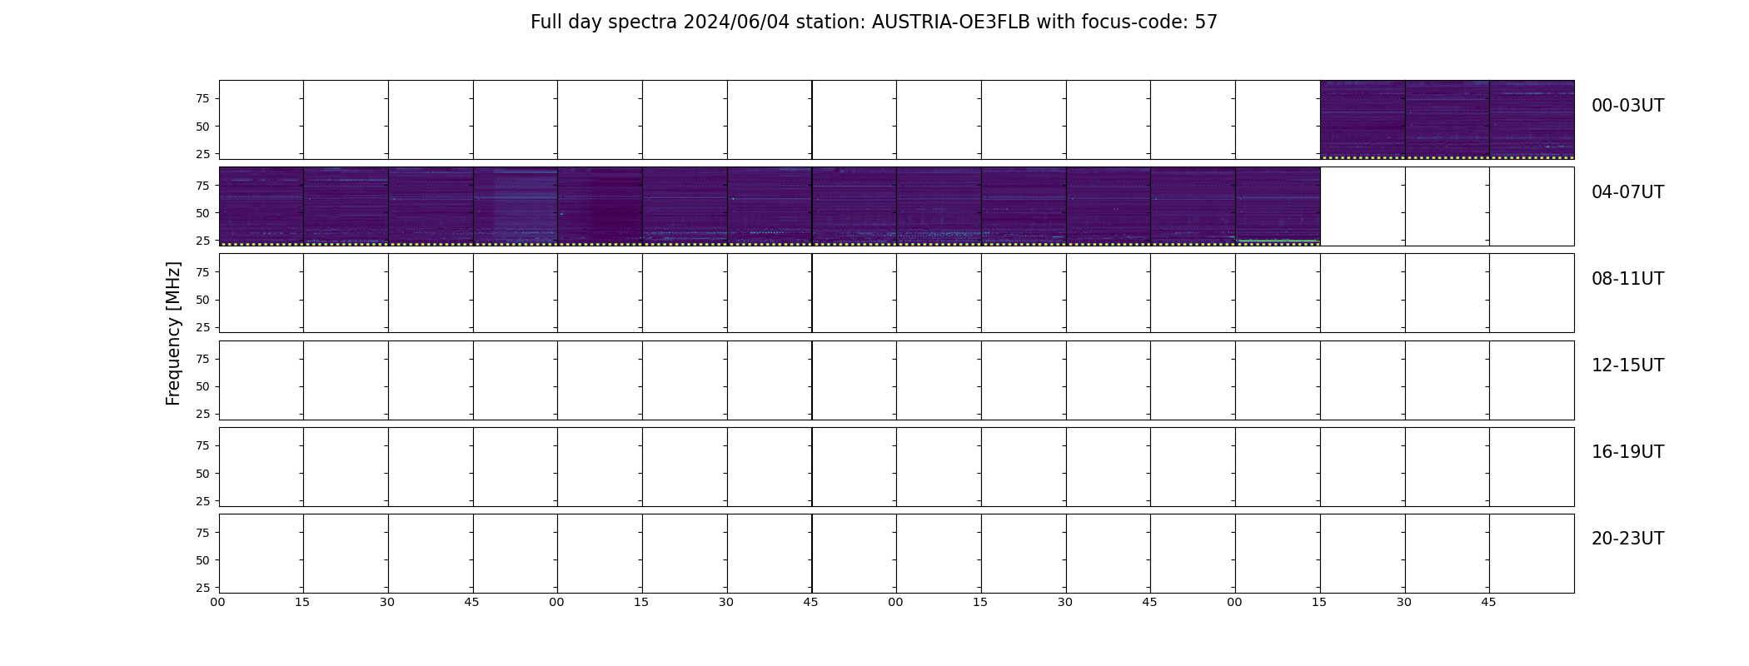Click the 75 tick label of the 20-23UT row

coord(202,533)
